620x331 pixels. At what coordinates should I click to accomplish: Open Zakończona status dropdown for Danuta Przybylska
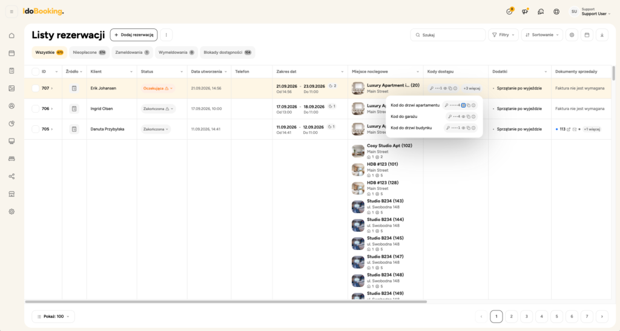click(x=156, y=129)
